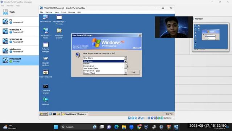Image resolution: width=232 pixels, height=131 pixels.
Task: Choose Power down / Eject option
Action: point(104,71)
